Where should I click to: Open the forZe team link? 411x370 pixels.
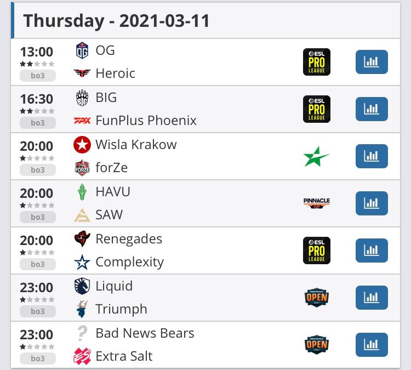pos(111,168)
